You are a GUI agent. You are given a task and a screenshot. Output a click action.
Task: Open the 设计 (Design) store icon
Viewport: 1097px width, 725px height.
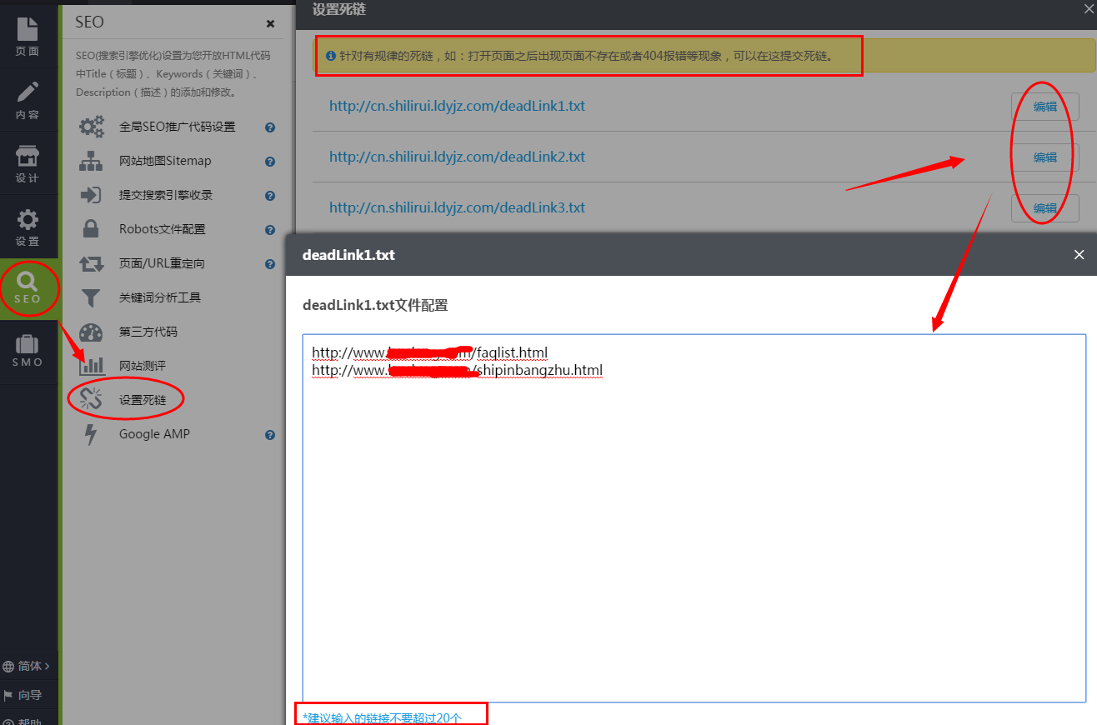[28, 163]
